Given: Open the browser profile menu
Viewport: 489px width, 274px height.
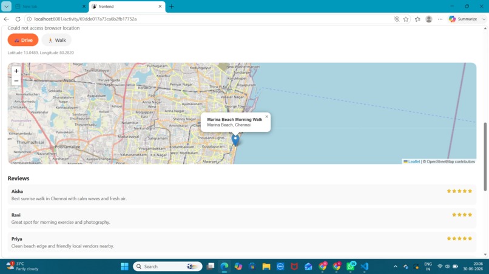Looking at the screenshot, I should tap(429, 19).
